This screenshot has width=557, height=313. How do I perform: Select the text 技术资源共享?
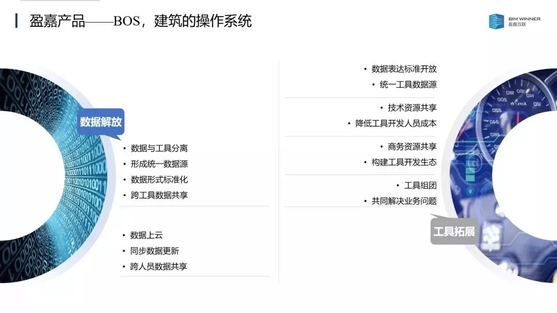point(412,108)
